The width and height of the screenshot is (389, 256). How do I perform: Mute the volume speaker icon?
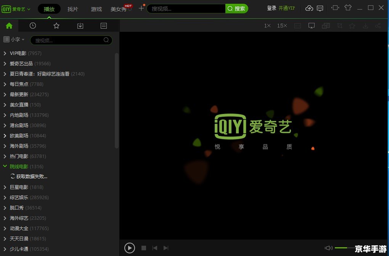[328, 248]
